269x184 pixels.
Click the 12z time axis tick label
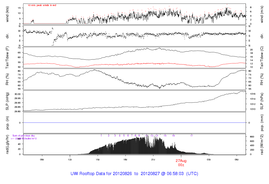[x=70, y=159]
